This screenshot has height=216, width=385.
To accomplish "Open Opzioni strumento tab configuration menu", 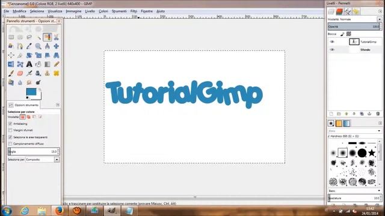I will 58,105.
